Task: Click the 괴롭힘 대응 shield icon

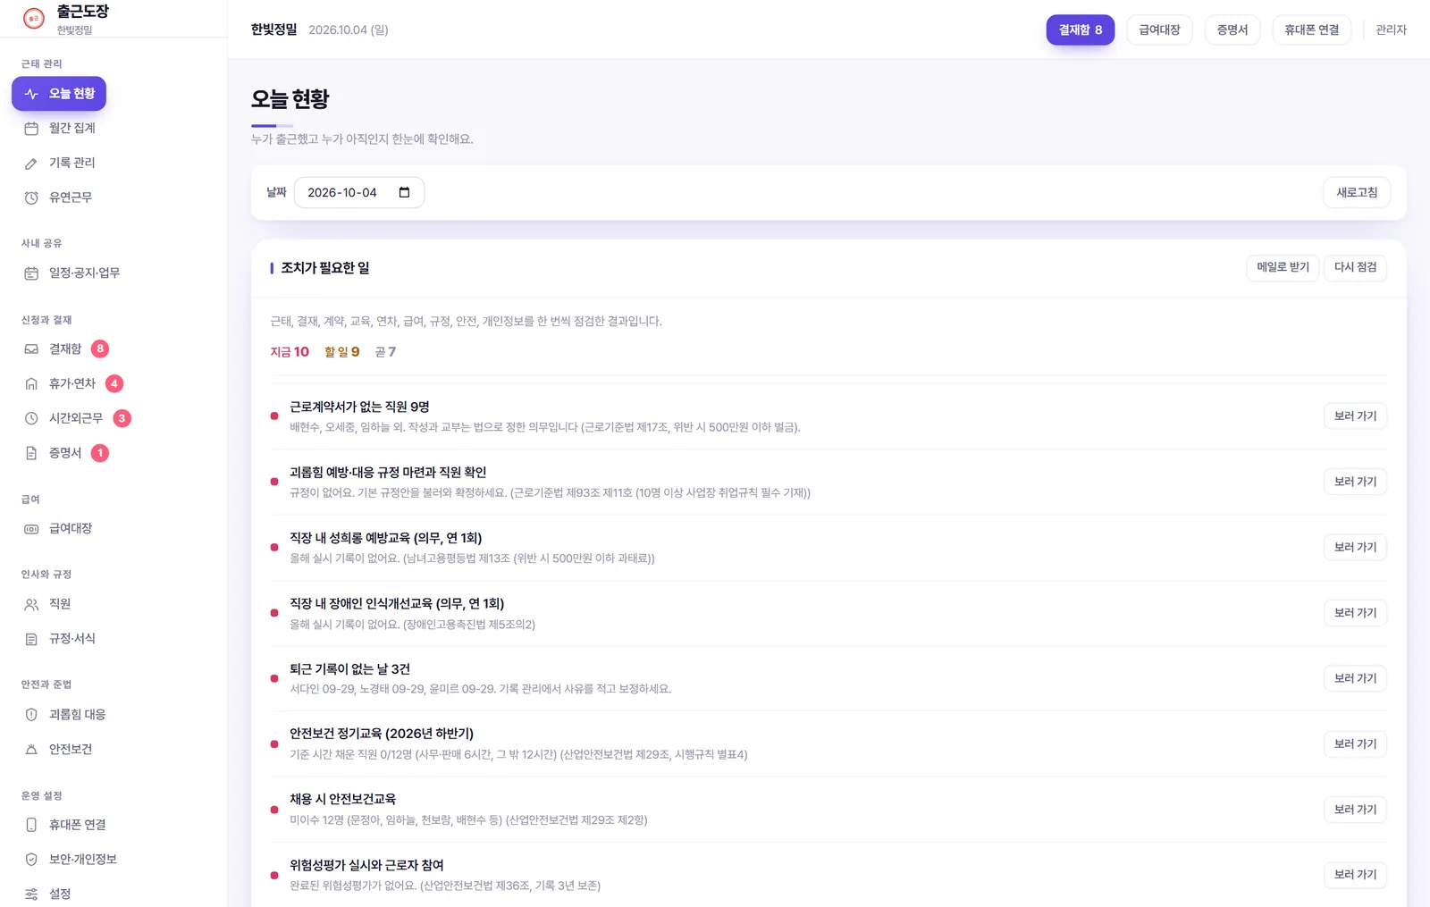Action: (31, 715)
